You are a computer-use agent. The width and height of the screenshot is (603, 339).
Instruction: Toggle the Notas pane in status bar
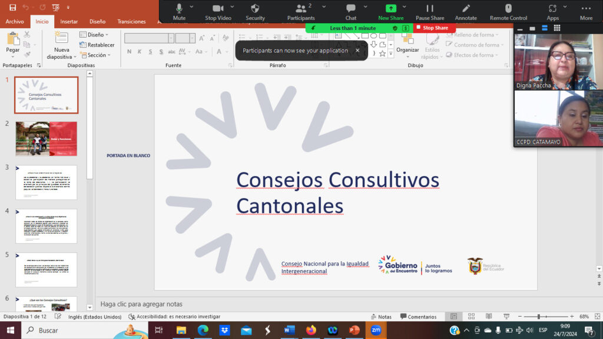coord(381,316)
